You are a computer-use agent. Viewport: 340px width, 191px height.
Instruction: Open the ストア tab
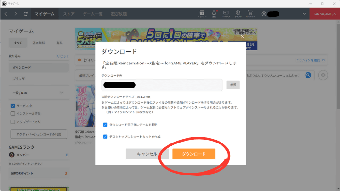coord(69,14)
